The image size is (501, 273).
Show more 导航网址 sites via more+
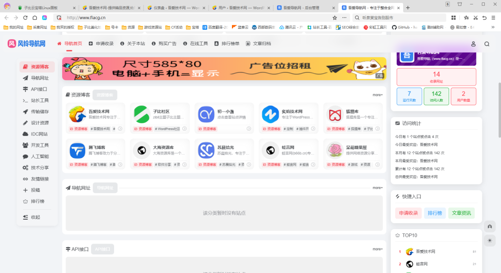(x=377, y=188)
